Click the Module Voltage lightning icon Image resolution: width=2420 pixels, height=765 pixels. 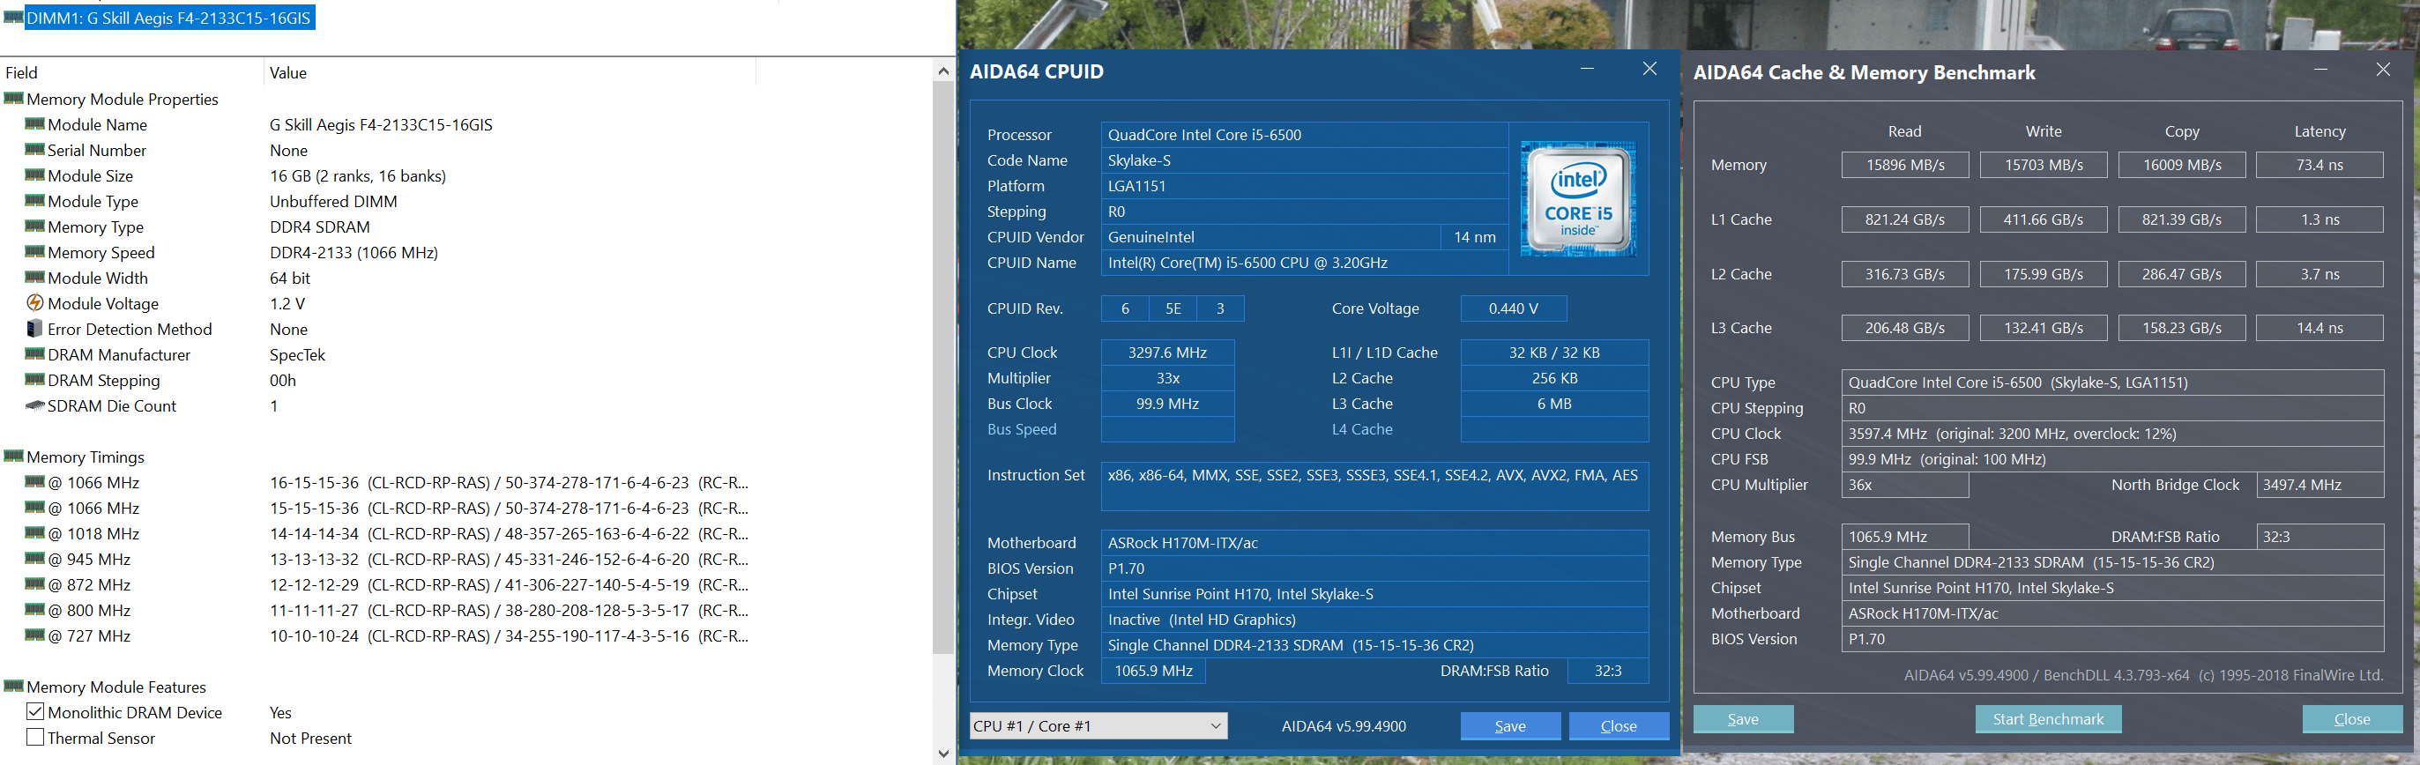tap(34, 302)
